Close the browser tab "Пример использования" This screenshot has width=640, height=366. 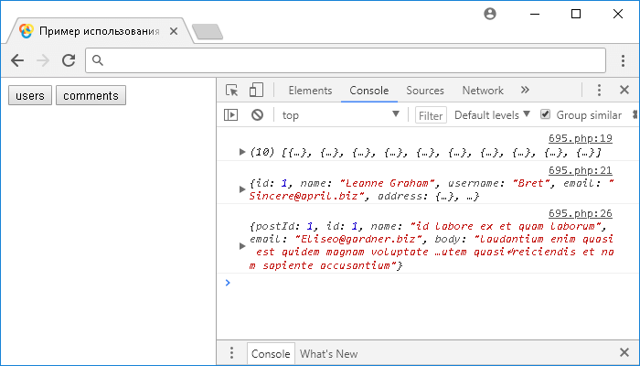[x=174, y=31]
